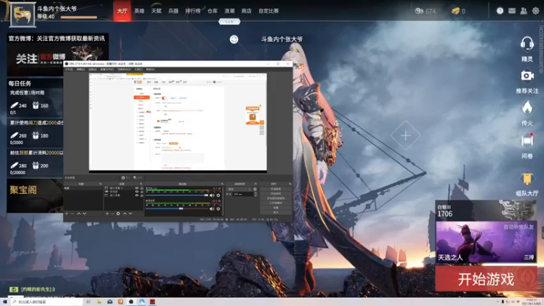
Task: Adjust first audio channel volume slider in OBS
Action: click(x=177, y=195)
